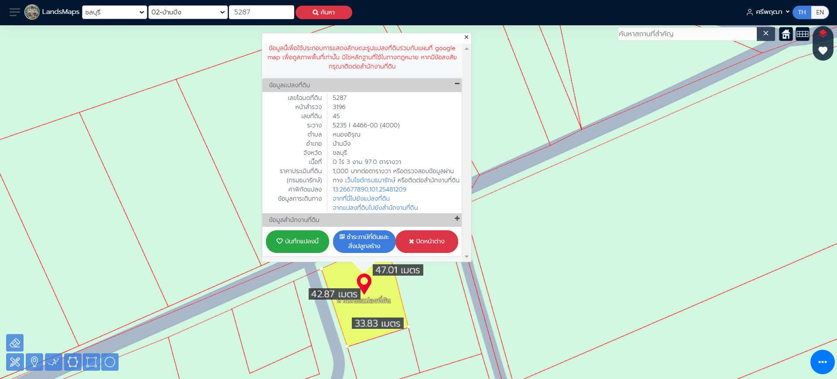Open the province dropdown showing ชลบุรี
The width and height of the screenshot is (837, 379).
coord(115,12)
